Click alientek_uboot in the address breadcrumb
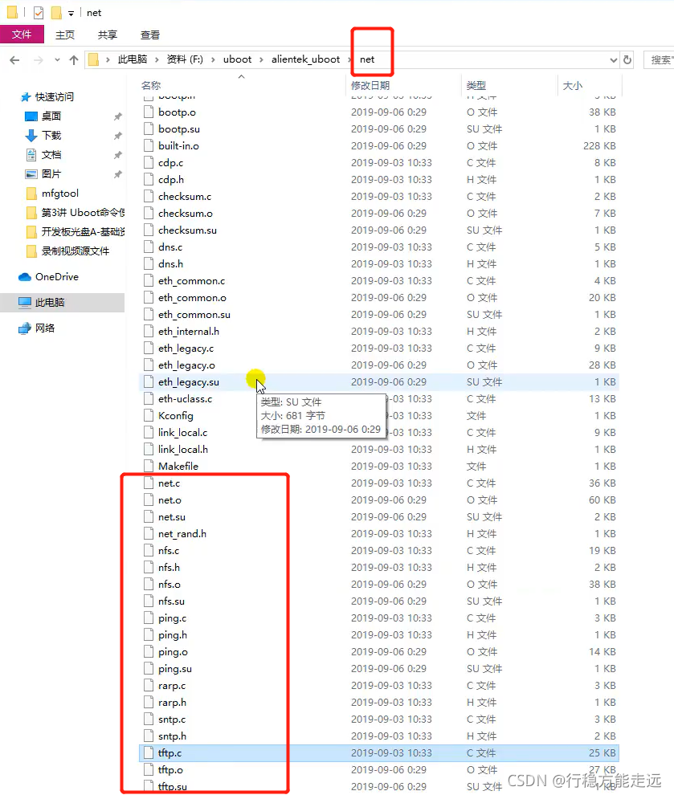The width and height of the screenshot is (674, 795). [x=305, y=59]
